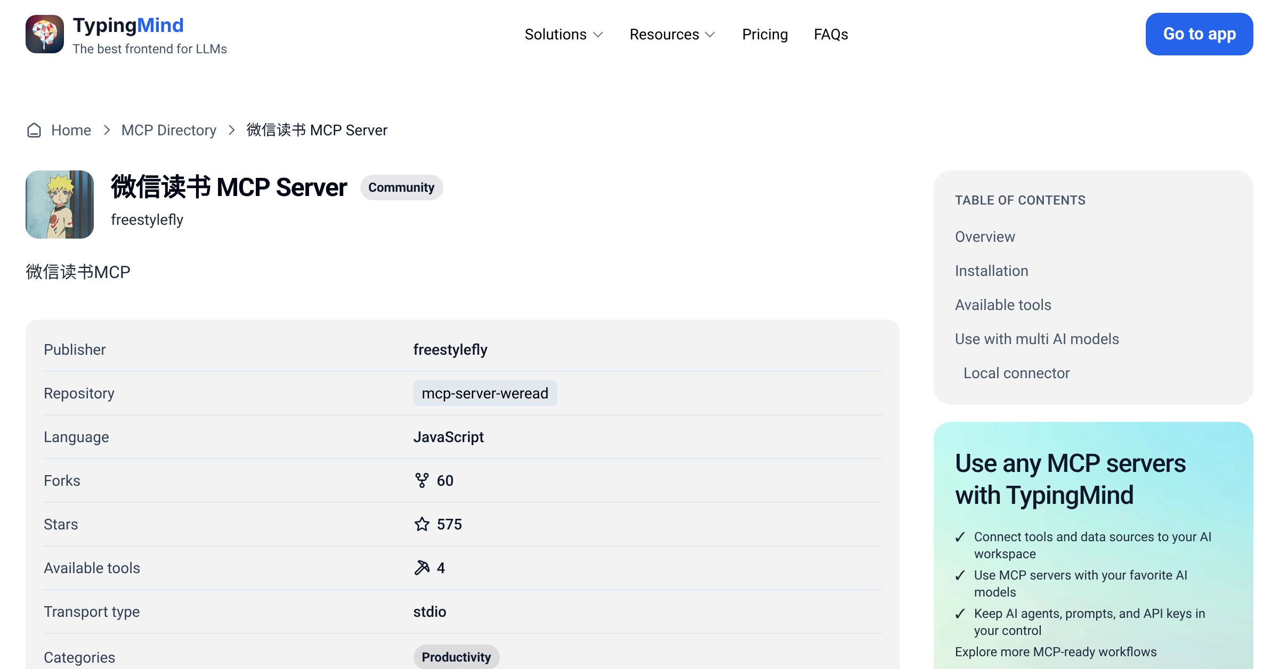The height and width of the screenshot is (669, 1279).
Task: Click the pickaxe tools icon next to 4
Action: pos(422,568)
